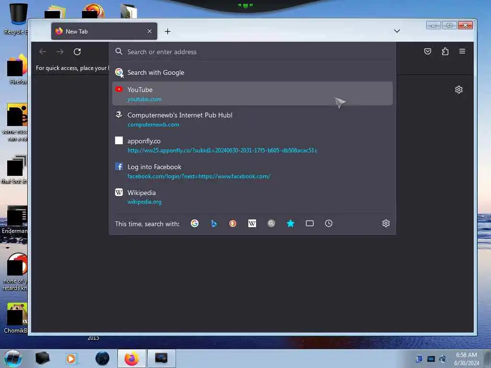
Task: Search open tabs with the tab icon
Action: 310,223
